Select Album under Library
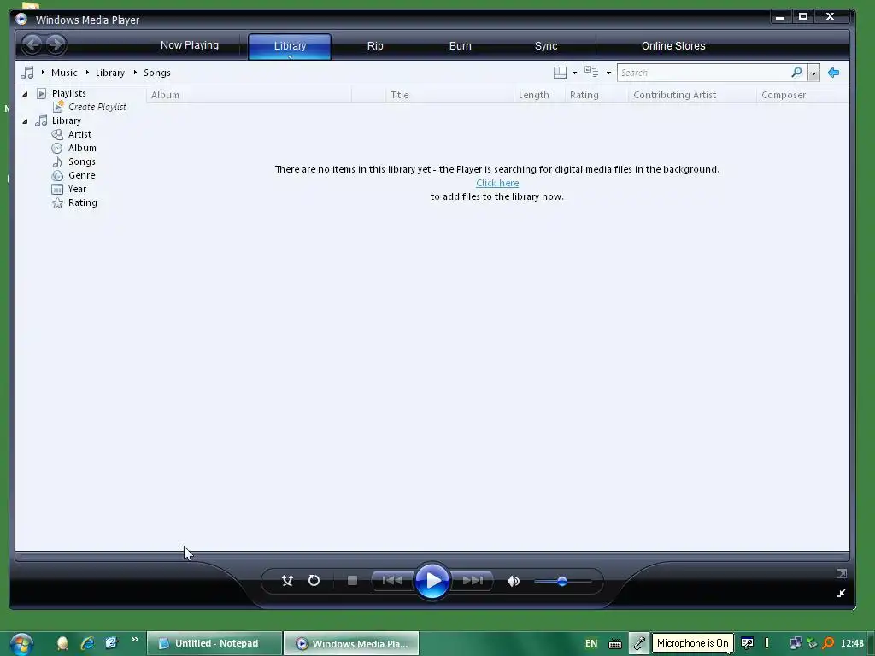The height and width of the screenshot is (656, 875). pos(82,148)
